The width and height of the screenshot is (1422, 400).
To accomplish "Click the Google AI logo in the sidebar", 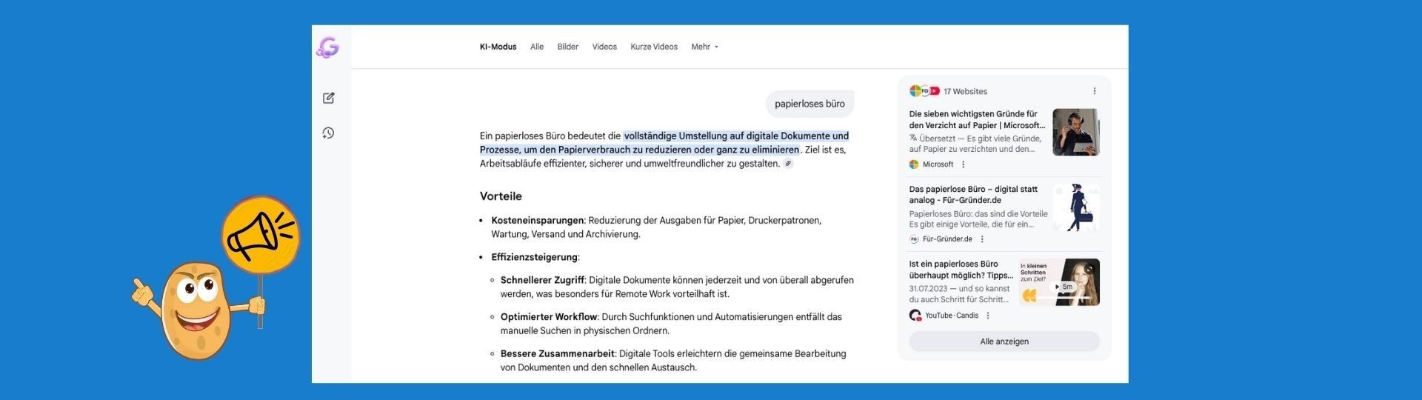I will 327,47.
